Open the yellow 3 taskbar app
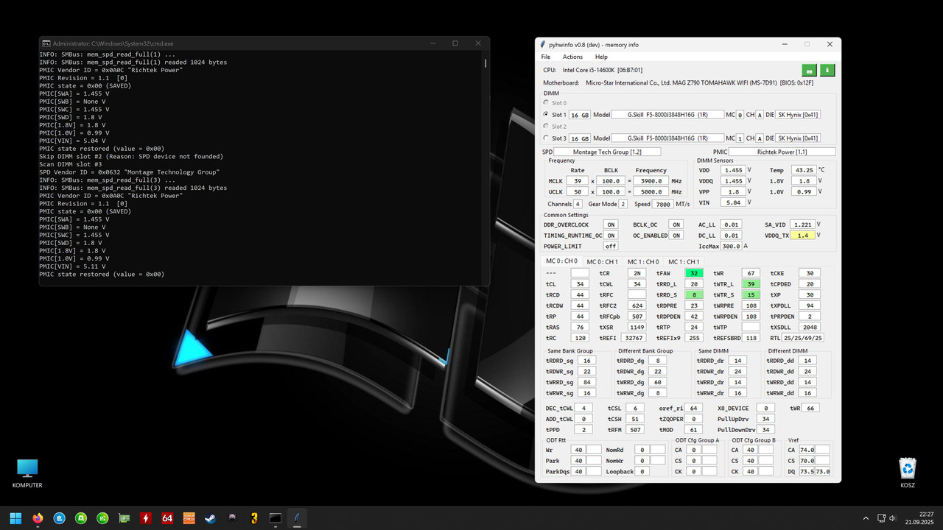This screenshot has width=943, height=530. (254, 518)
